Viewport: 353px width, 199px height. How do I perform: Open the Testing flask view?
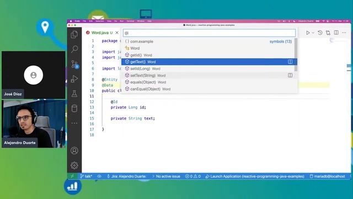(x=74, y=93)
